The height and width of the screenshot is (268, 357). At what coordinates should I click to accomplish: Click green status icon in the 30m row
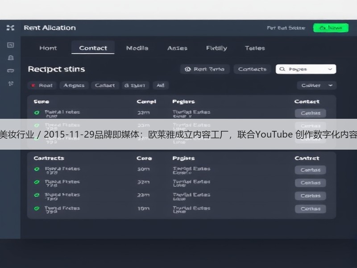click(37, 169)
